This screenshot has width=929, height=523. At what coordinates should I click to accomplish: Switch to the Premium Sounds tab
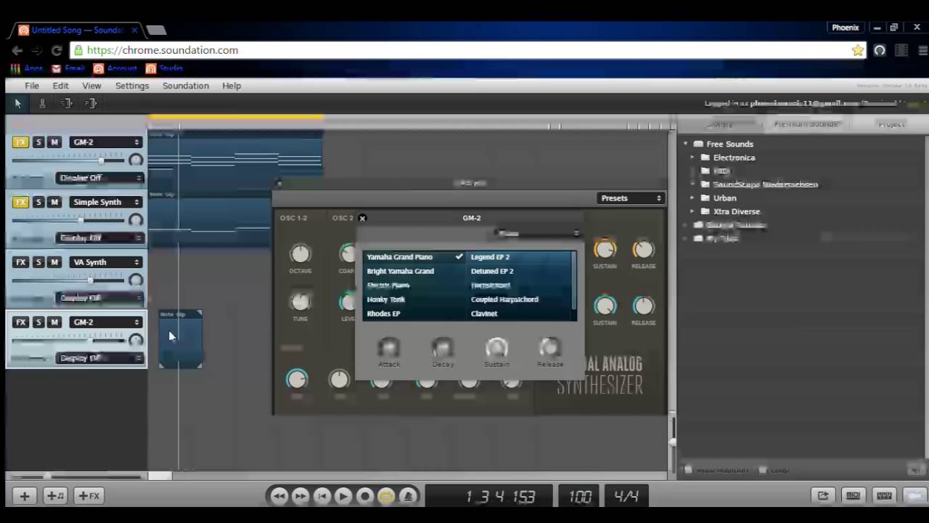click(x=806, y=124)
